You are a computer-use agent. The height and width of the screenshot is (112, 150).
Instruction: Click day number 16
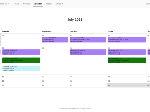point(43,77)
